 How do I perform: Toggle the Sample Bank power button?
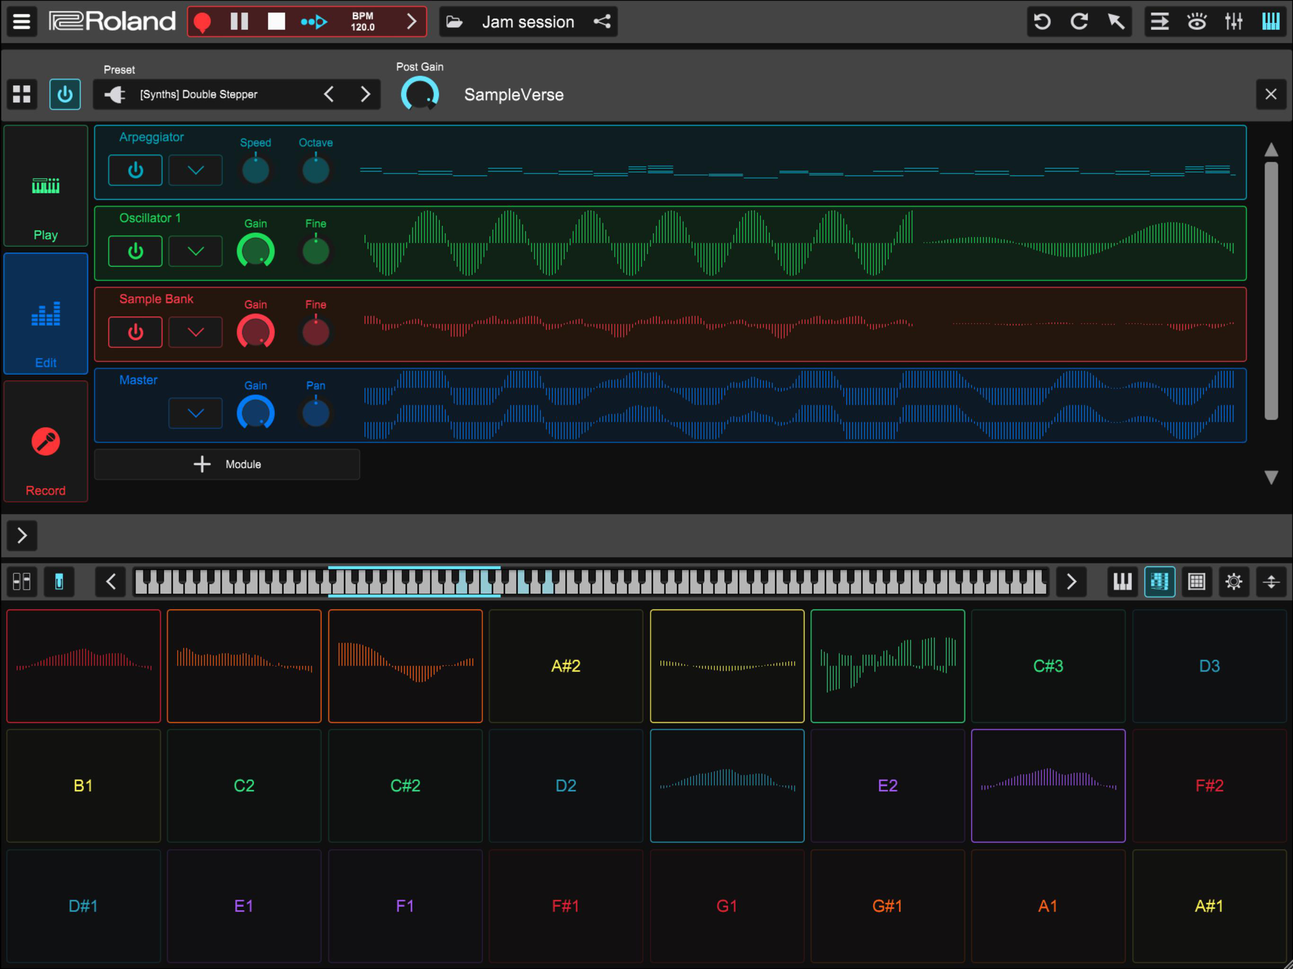135,332
